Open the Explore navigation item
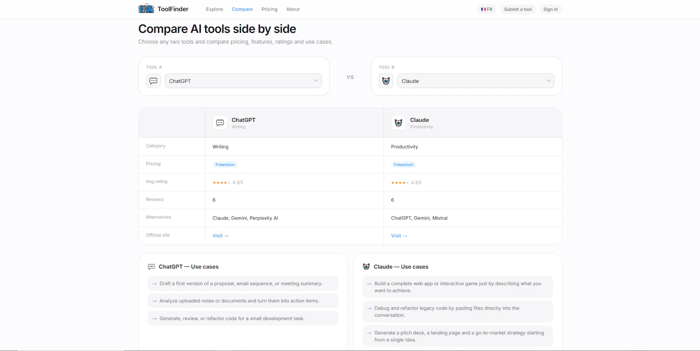The width and height of the screenshot is (700, 351). pos(214,9)
